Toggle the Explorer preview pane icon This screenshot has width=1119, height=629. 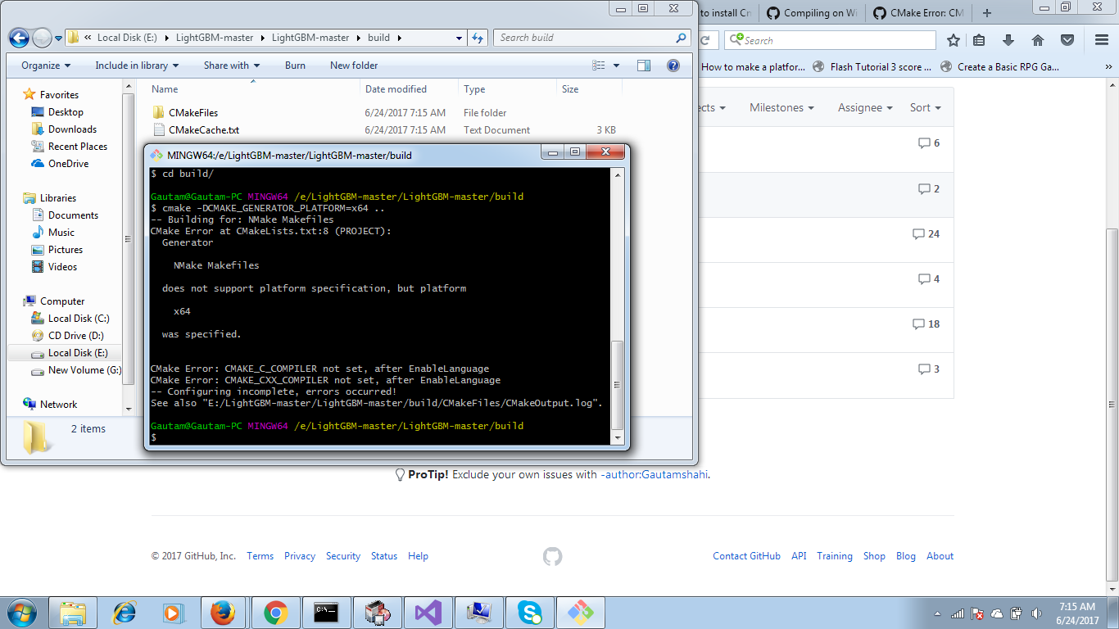[644, 66]
